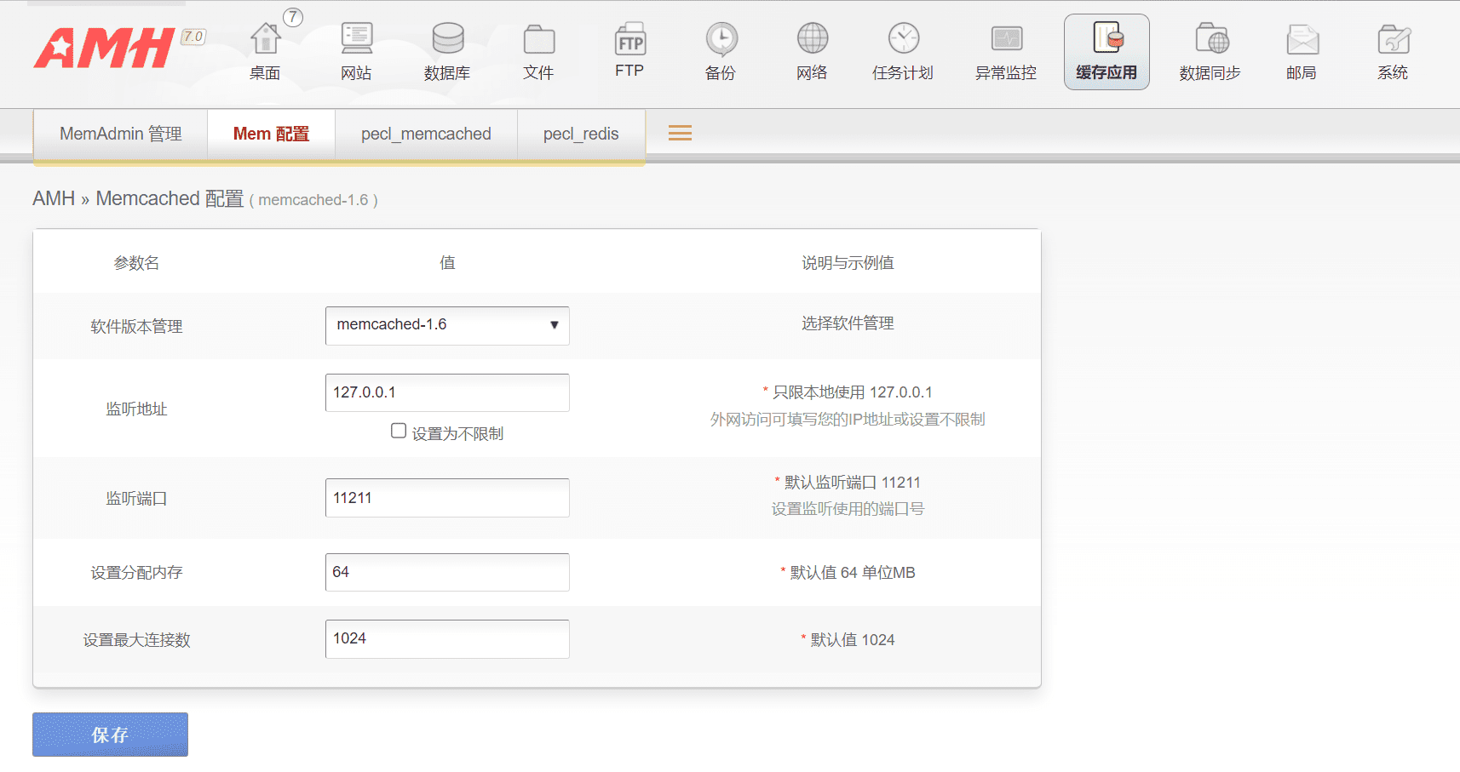
Task: Open the 邮局 mail icon
Action: (x=1301, y=49)
